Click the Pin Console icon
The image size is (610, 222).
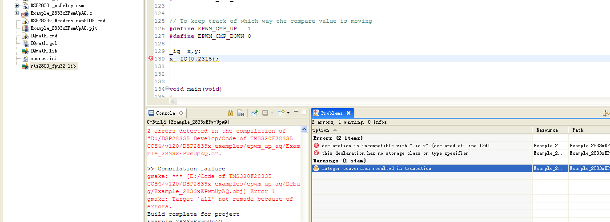tap(255, 113)
